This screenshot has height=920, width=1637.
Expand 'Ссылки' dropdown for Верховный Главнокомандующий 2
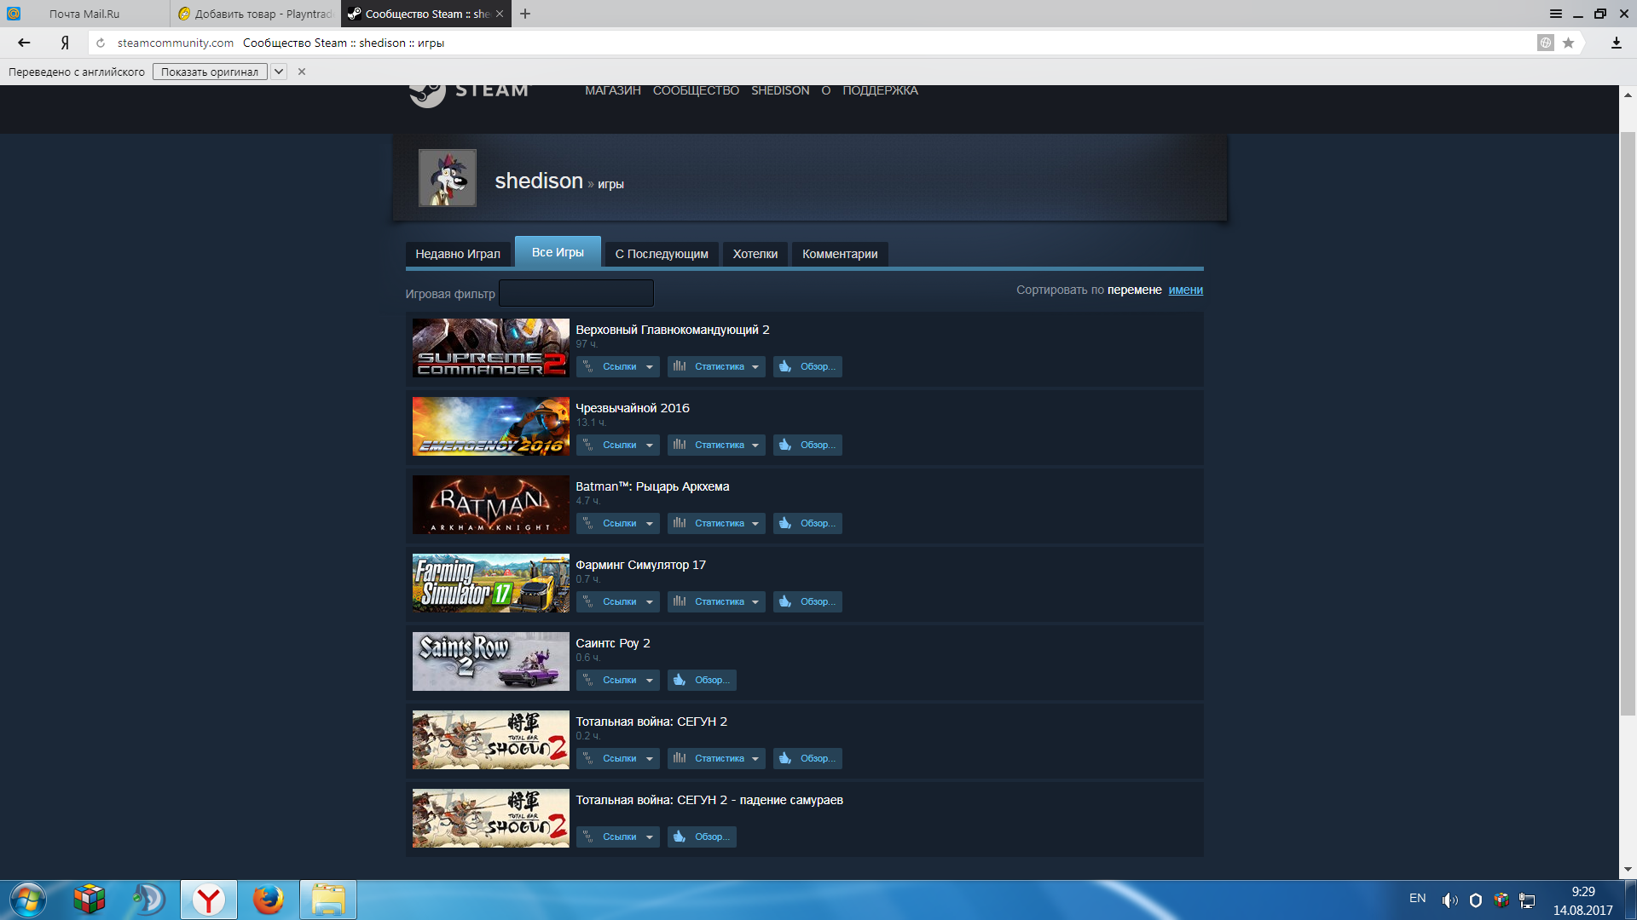coord(618,366)
